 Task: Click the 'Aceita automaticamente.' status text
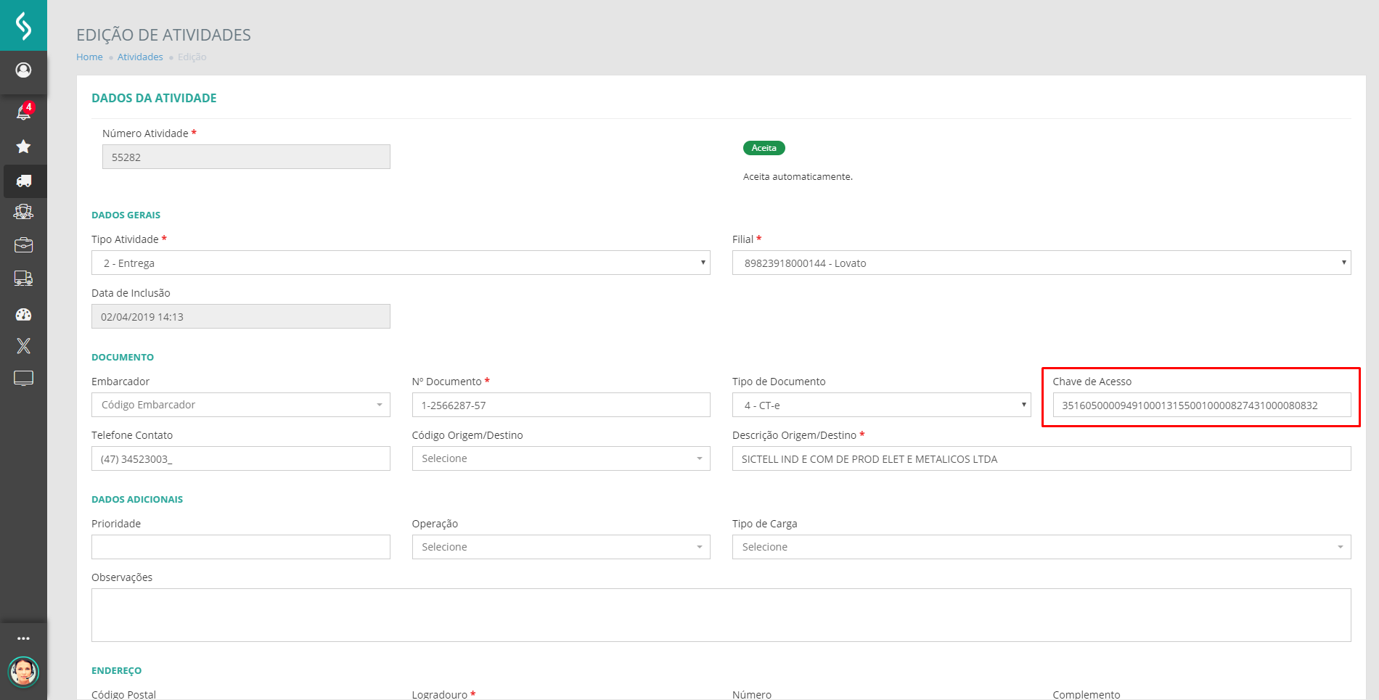point(798,176)
